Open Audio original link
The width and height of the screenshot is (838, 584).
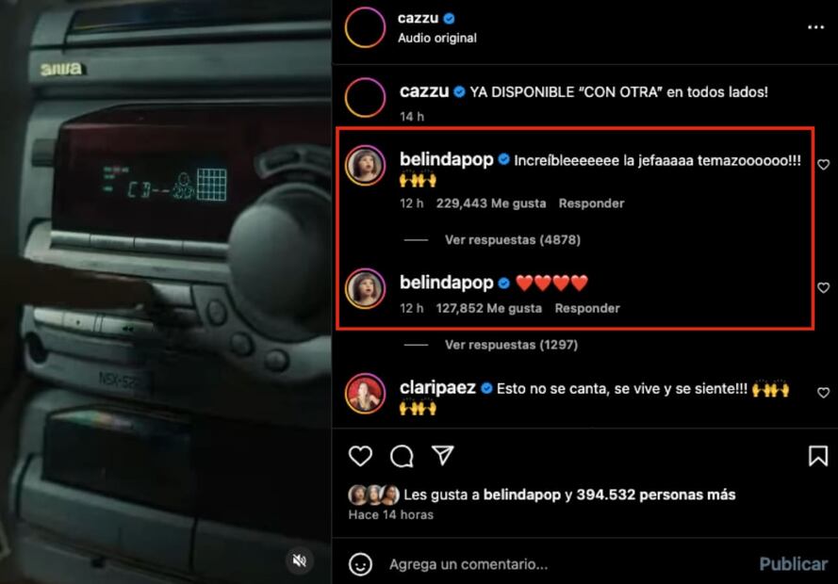(x=437, y=39)
